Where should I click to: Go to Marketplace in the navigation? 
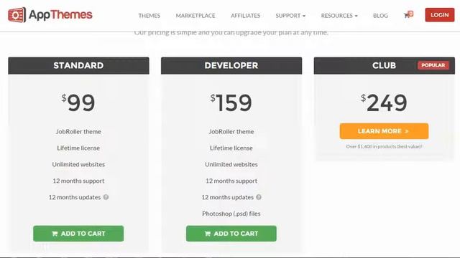195,16
